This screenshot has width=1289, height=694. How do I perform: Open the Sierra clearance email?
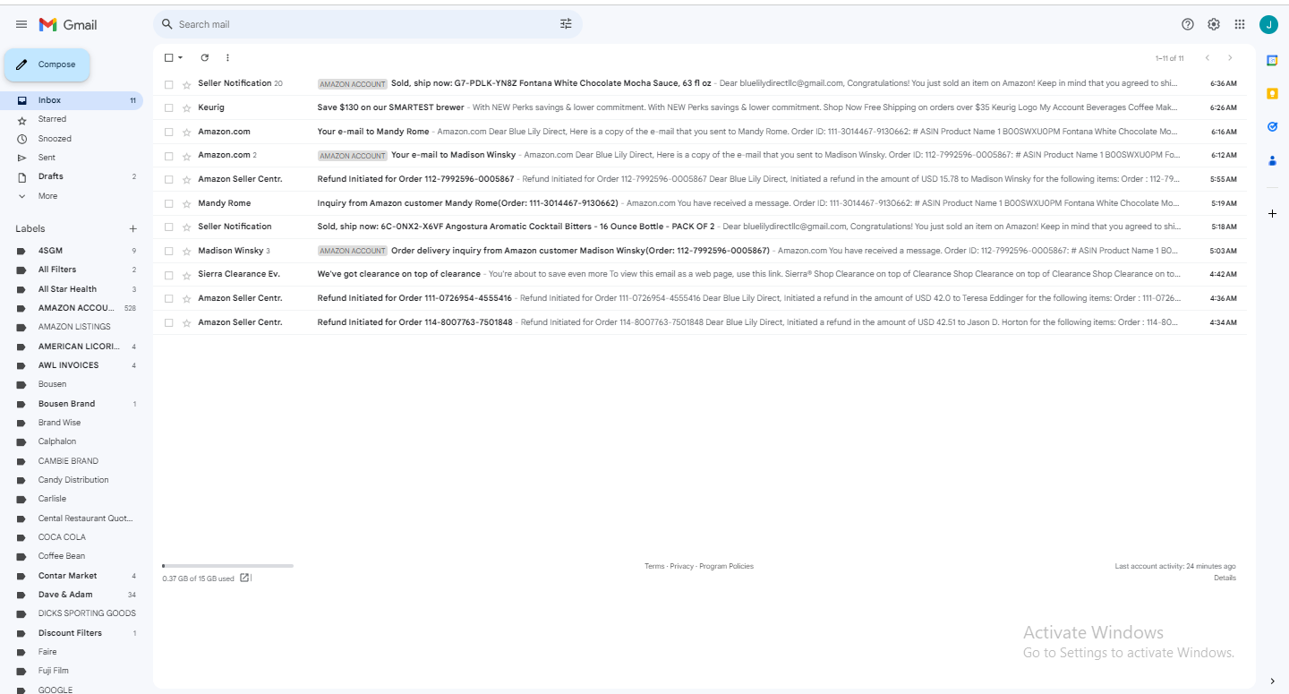(x=699, y=274)
